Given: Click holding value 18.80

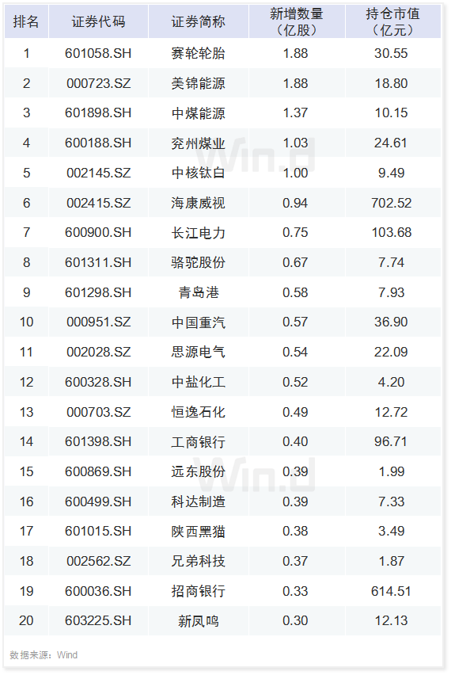Looking at the screenshot, I should (x=391, y=83).
